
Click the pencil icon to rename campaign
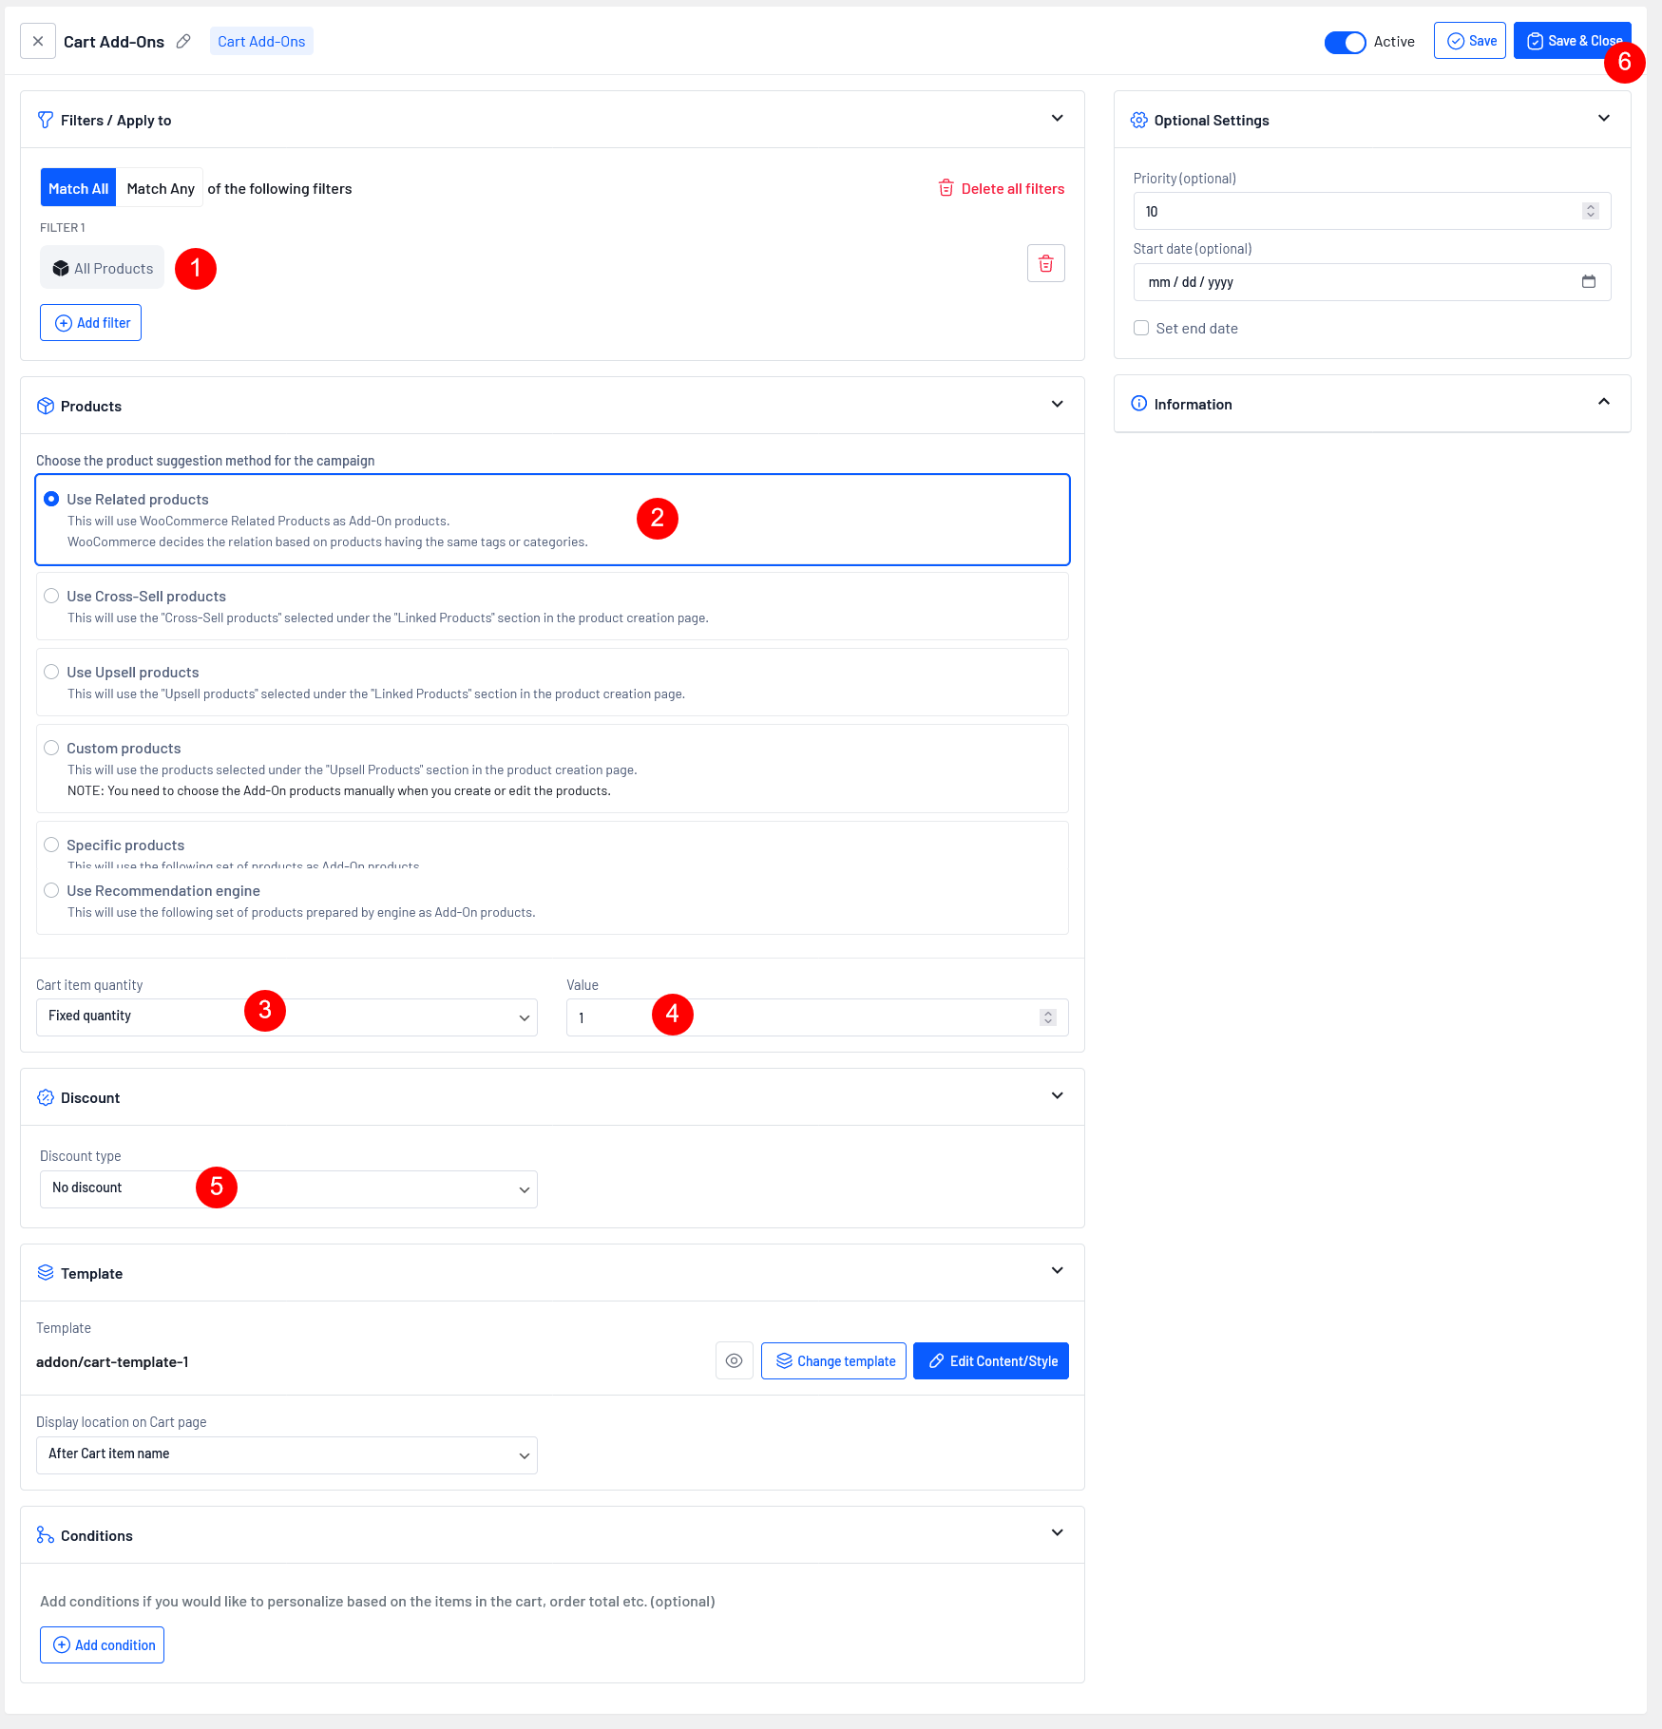[x=183, y=42]
